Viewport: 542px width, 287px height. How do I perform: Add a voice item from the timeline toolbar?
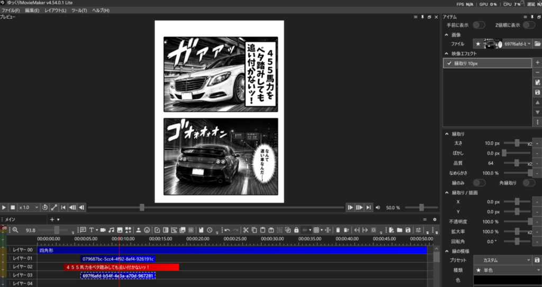tap(83, 230)
